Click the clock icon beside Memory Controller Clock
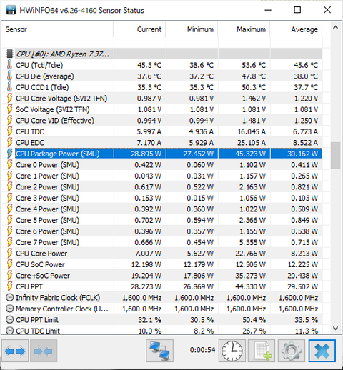This screenshot has width=343, height=370. coord(9,309)
